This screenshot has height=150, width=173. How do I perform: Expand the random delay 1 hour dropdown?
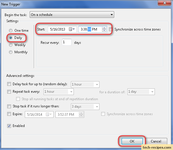[85, 84]
